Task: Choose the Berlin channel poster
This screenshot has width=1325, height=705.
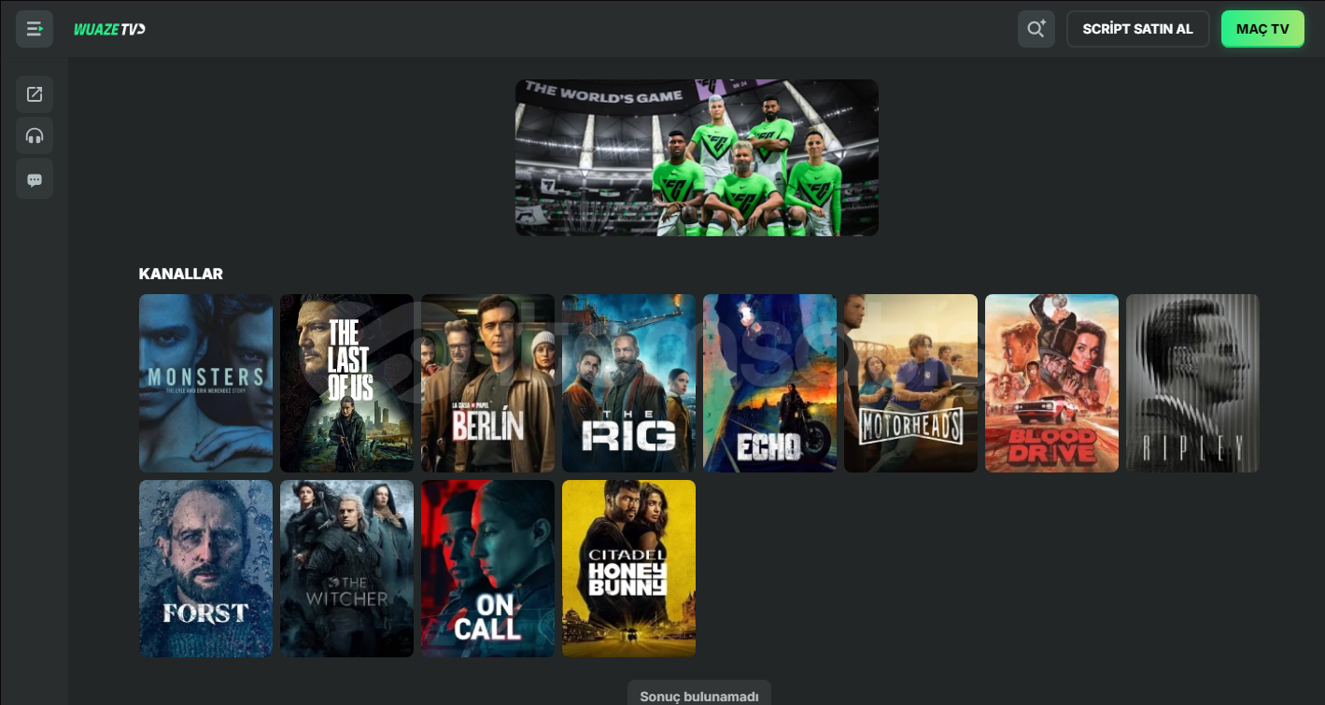Action: coord(487,383)
